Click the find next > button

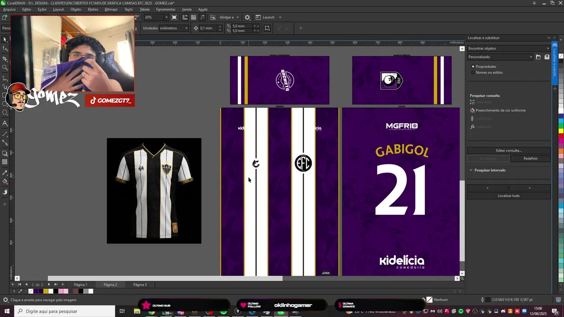point(530,188)
